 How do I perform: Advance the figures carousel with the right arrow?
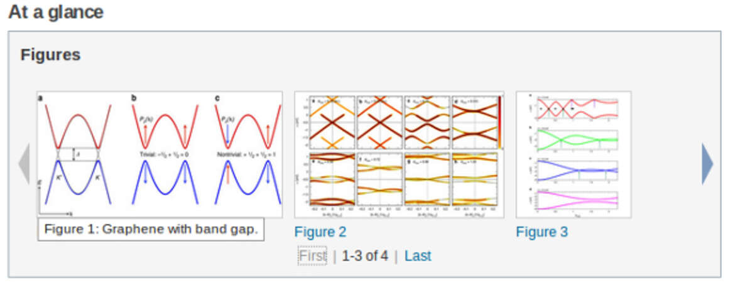tap(707, 164)
